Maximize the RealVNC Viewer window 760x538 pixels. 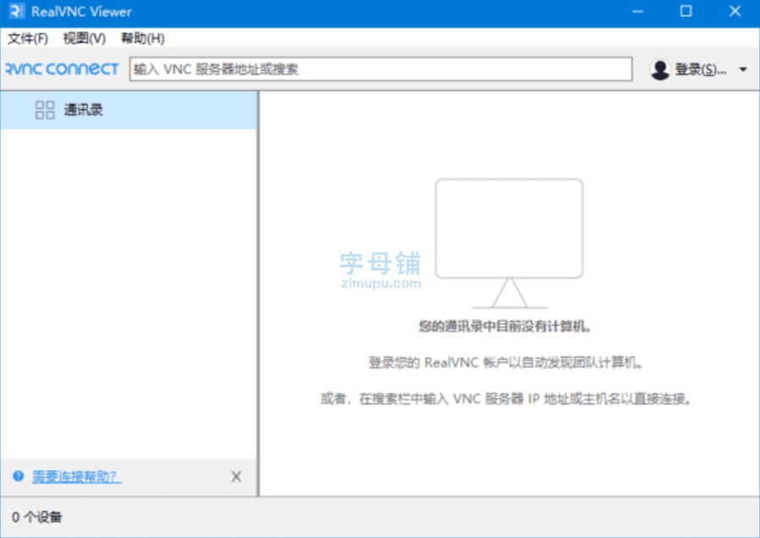click(x=686, y=11)
